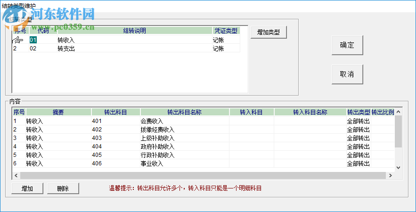
Task: Cancel with the 取消 button
Action: 347,74
